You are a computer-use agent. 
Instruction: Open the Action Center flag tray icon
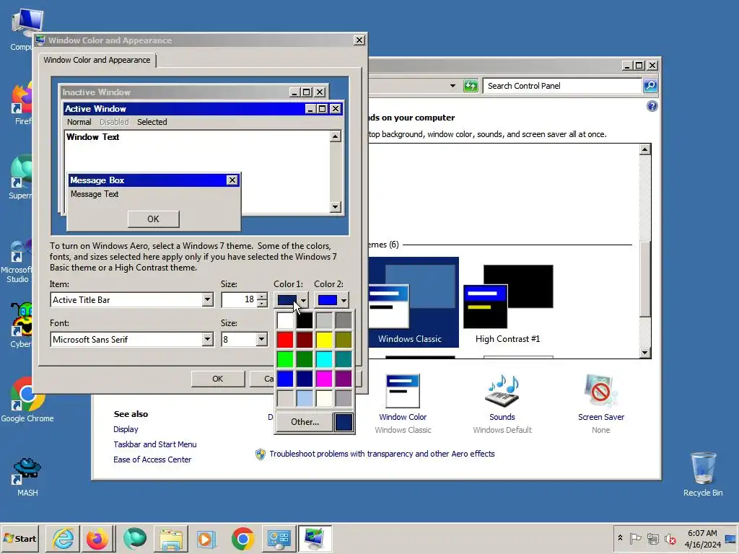635,538
